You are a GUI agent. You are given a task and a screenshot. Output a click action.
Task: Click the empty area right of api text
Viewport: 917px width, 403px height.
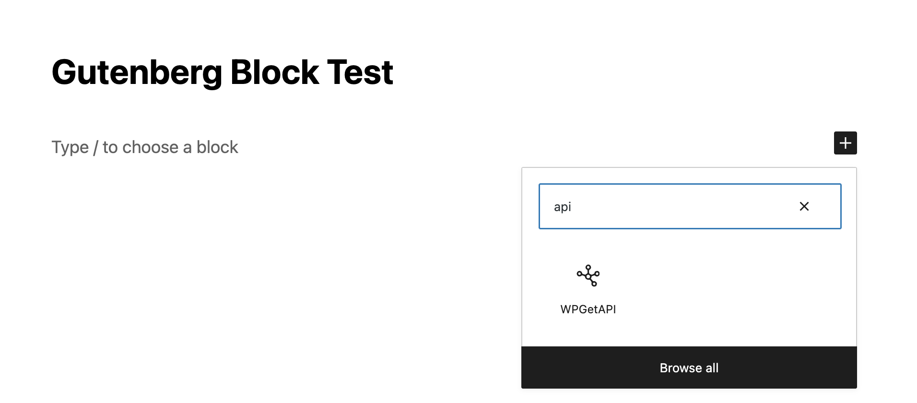click(x=681, y=206)
